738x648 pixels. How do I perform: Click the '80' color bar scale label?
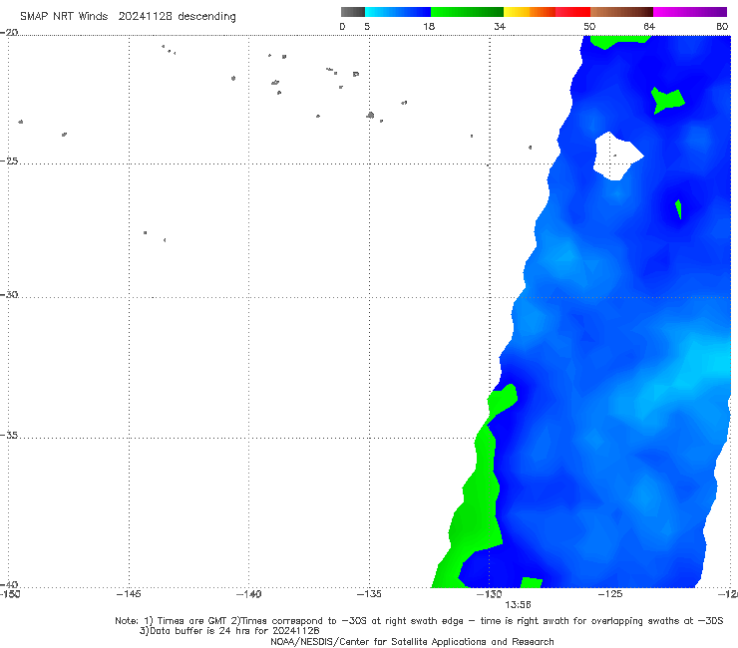click(x=722, y=26)
